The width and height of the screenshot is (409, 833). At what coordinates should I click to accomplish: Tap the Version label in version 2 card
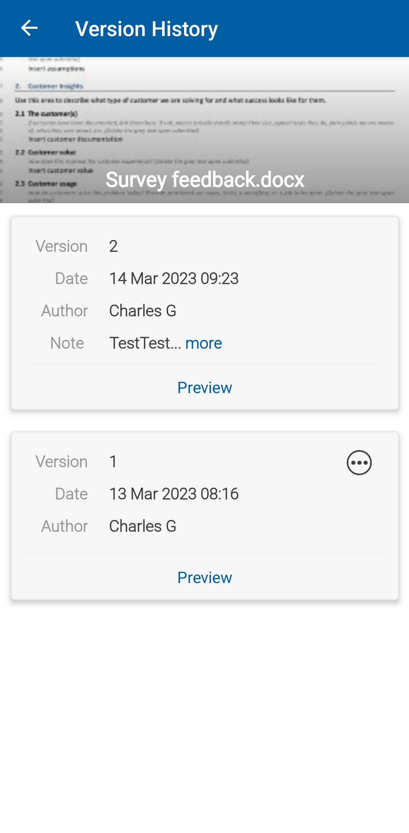click(61, 247)
